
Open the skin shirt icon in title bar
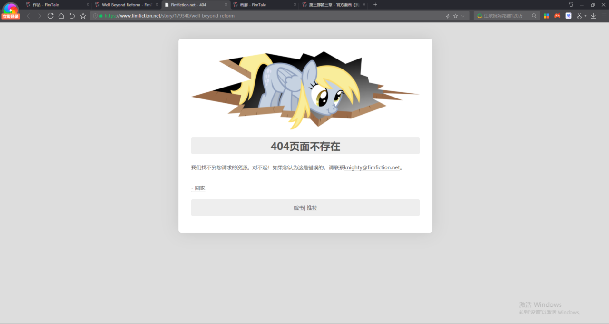coord(571,5)
